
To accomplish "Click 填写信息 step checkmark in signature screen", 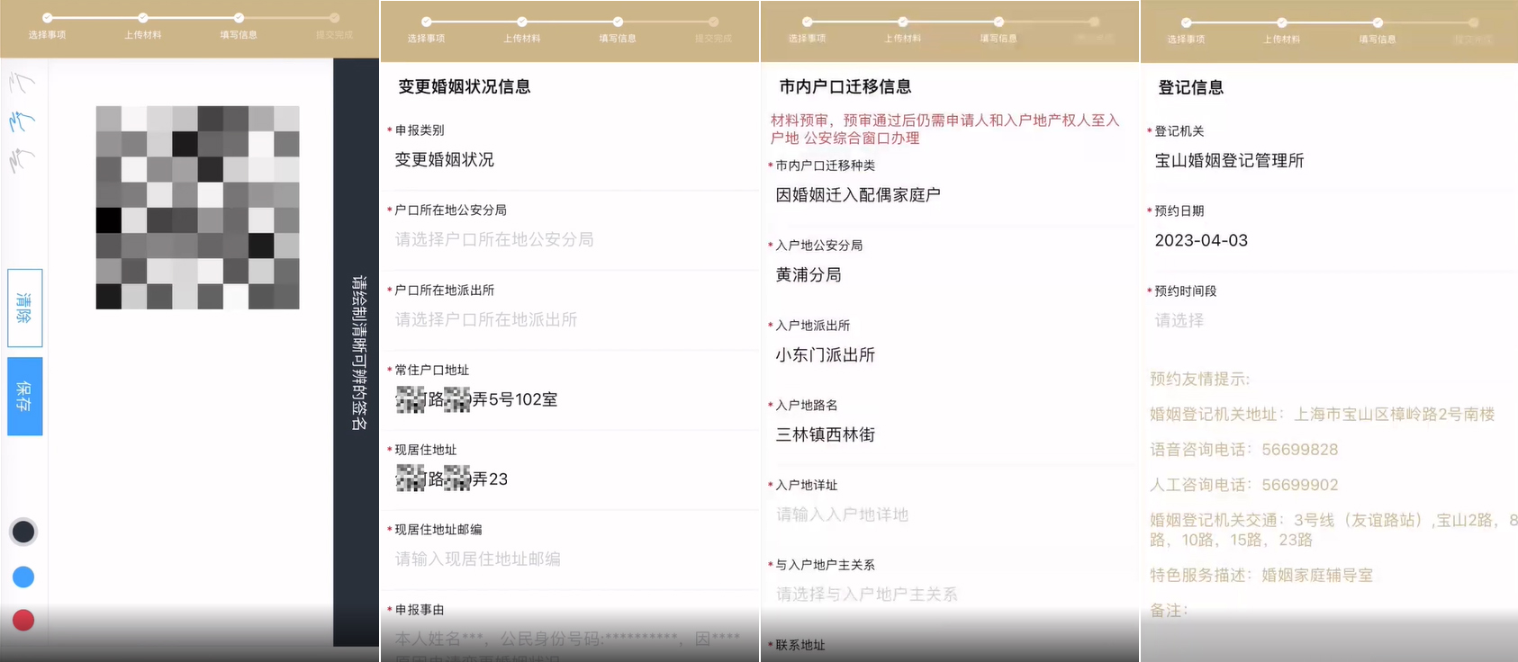I will pyautogui.click(x=239, y=18).
